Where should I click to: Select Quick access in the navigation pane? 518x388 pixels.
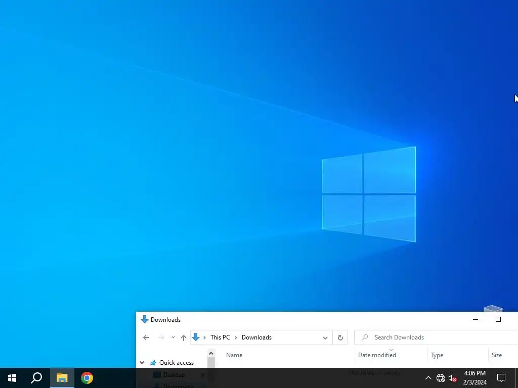tap(177, 363)
